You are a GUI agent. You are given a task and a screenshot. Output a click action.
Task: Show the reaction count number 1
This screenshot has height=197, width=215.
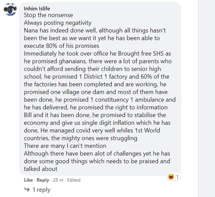click(x=178, y=177)
